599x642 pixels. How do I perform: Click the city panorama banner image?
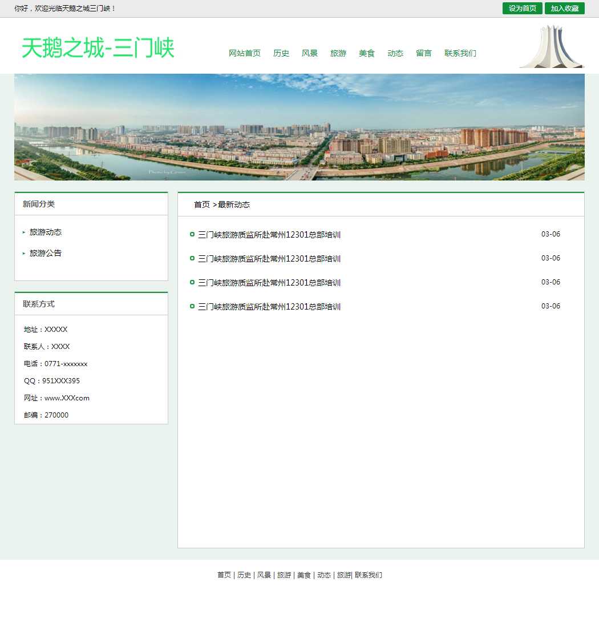pos(299,127)
